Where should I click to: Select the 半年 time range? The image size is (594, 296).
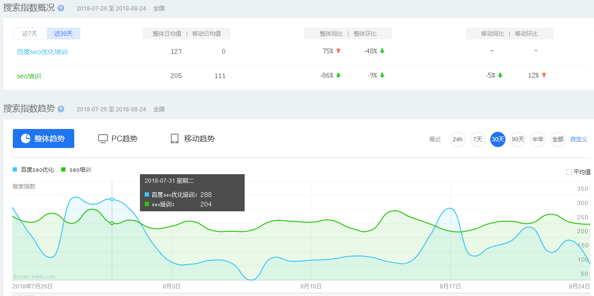(x=538, y=139)
